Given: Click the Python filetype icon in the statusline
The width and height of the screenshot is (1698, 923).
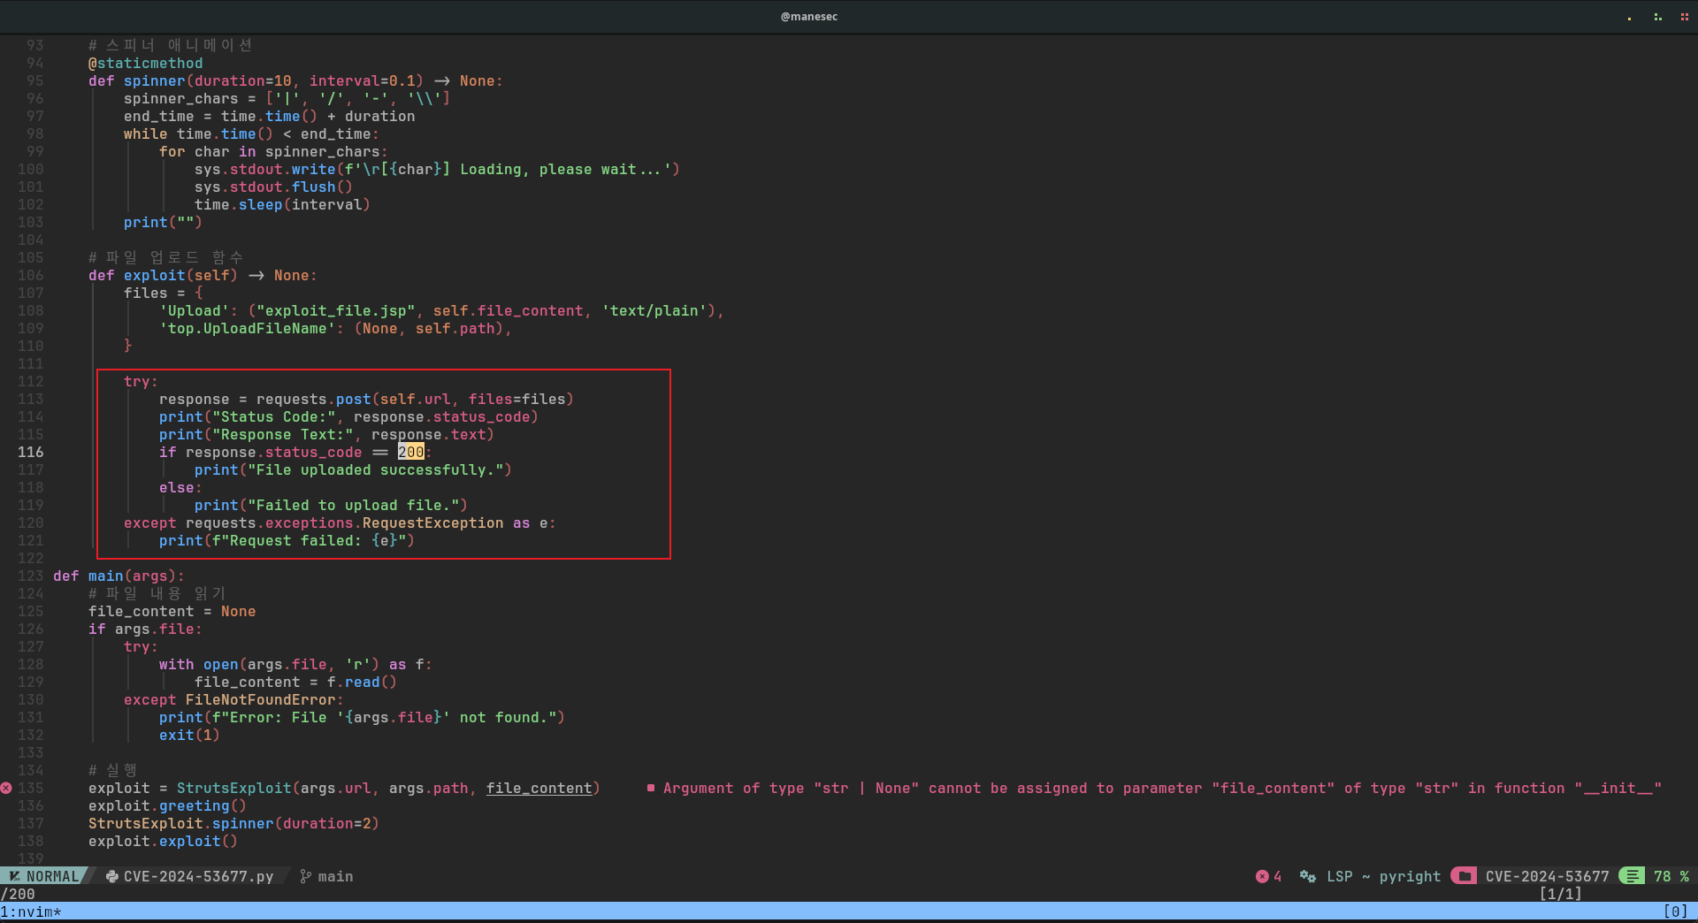Looking at the screenshot, I should point(112,876).
